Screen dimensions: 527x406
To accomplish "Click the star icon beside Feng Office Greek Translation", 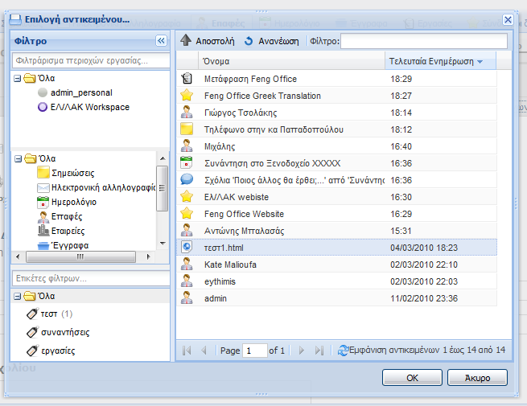I will 187,96.
